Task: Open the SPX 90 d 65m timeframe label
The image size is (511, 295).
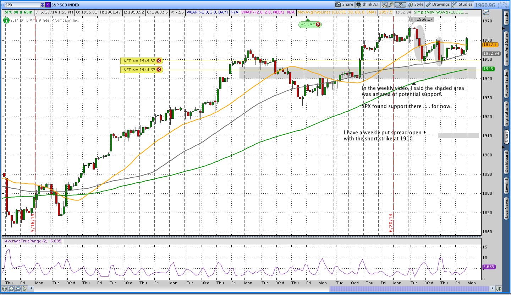Action: coord(18,12)
